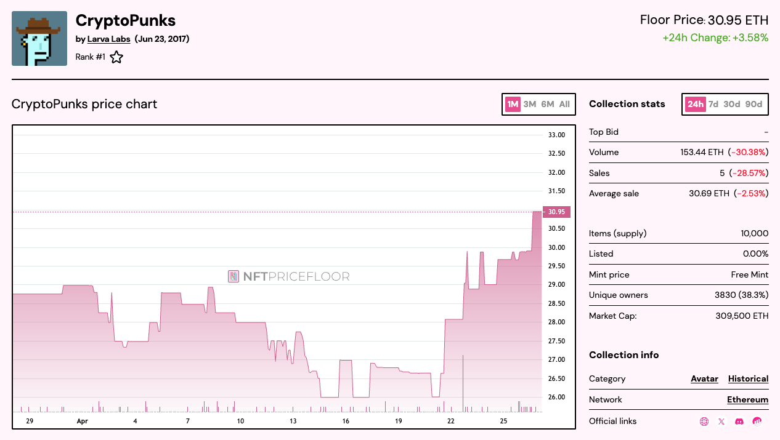
Task: Select 24h collection stats period
Action: [695, 104]
